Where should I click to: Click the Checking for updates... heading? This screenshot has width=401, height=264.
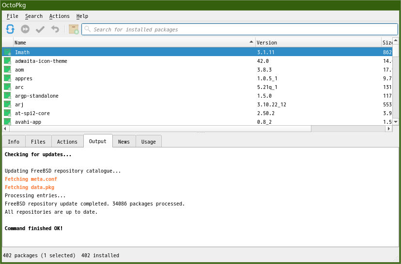[x=38, y=154]
